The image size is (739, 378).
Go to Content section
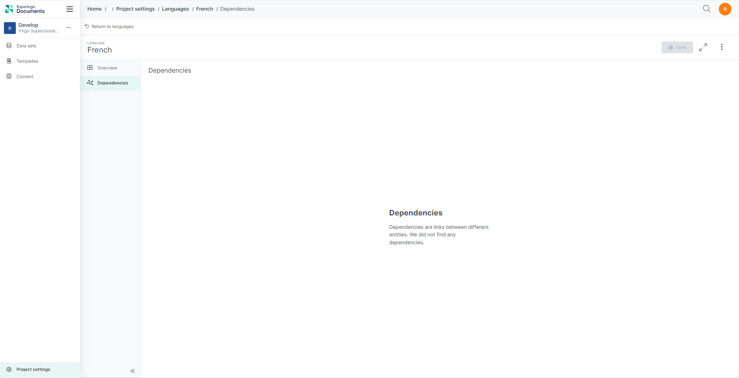point(25,77)
